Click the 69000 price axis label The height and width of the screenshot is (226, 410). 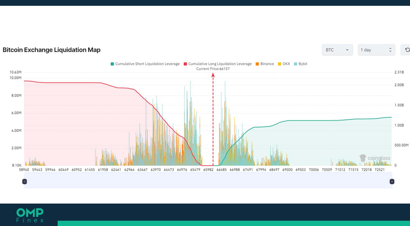(287, 169)
